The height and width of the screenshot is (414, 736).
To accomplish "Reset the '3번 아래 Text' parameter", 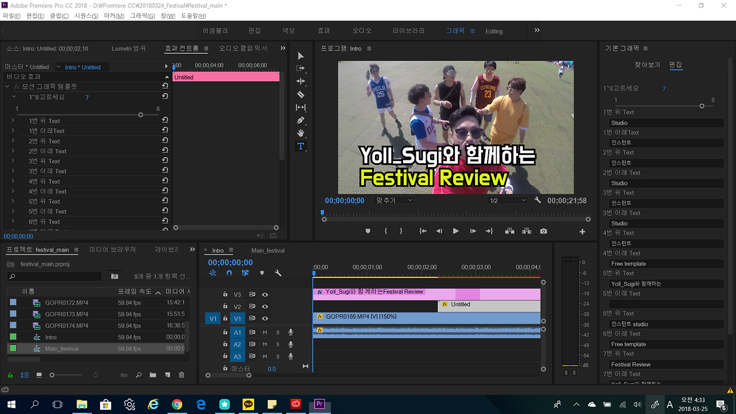I will [165, 171].
